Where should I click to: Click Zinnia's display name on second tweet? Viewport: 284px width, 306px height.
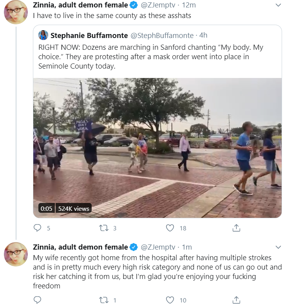tap(80, 247)
